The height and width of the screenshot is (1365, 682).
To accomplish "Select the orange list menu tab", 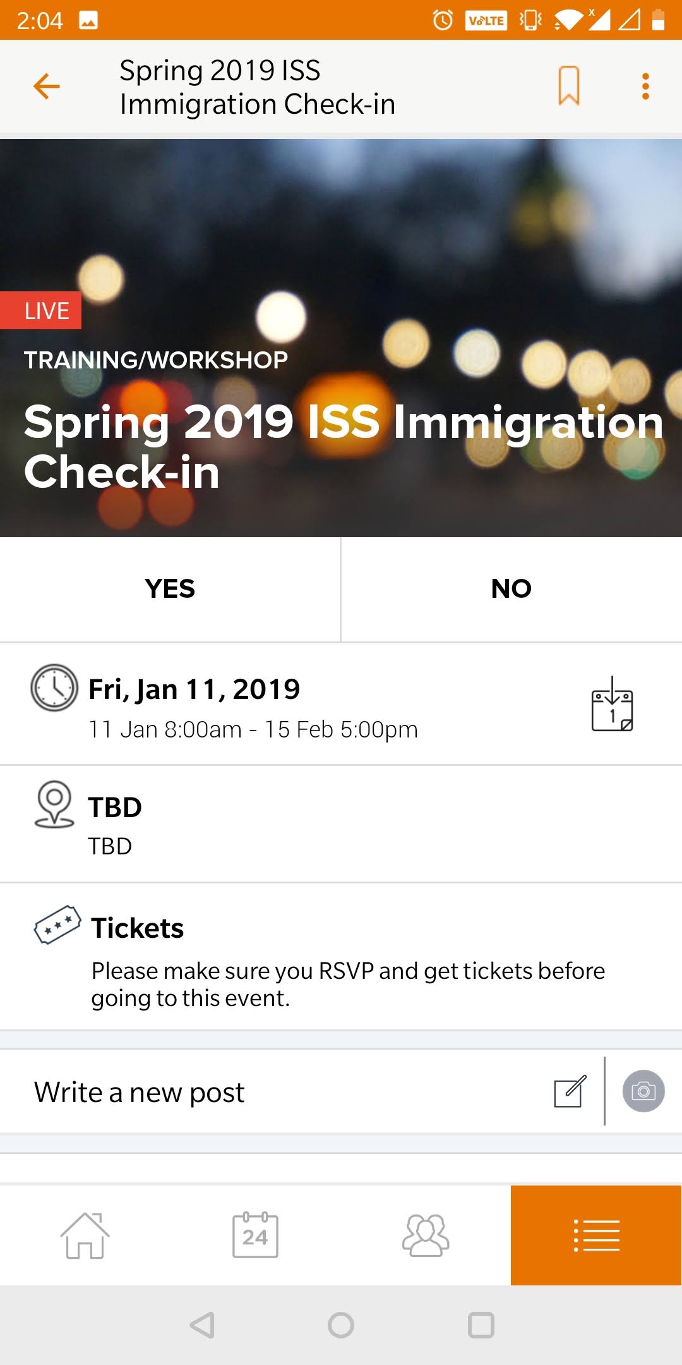I will [x=596, y=1235].
